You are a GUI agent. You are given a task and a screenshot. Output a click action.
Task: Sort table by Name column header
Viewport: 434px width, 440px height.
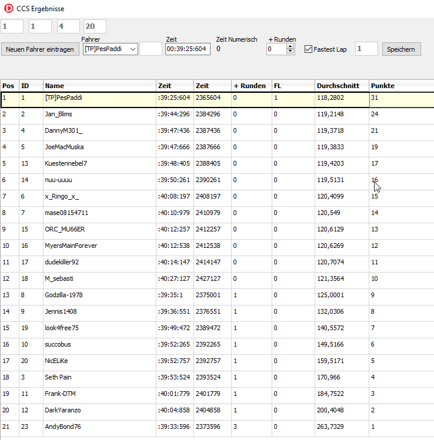pyautogui.click(x=99, y=86)
